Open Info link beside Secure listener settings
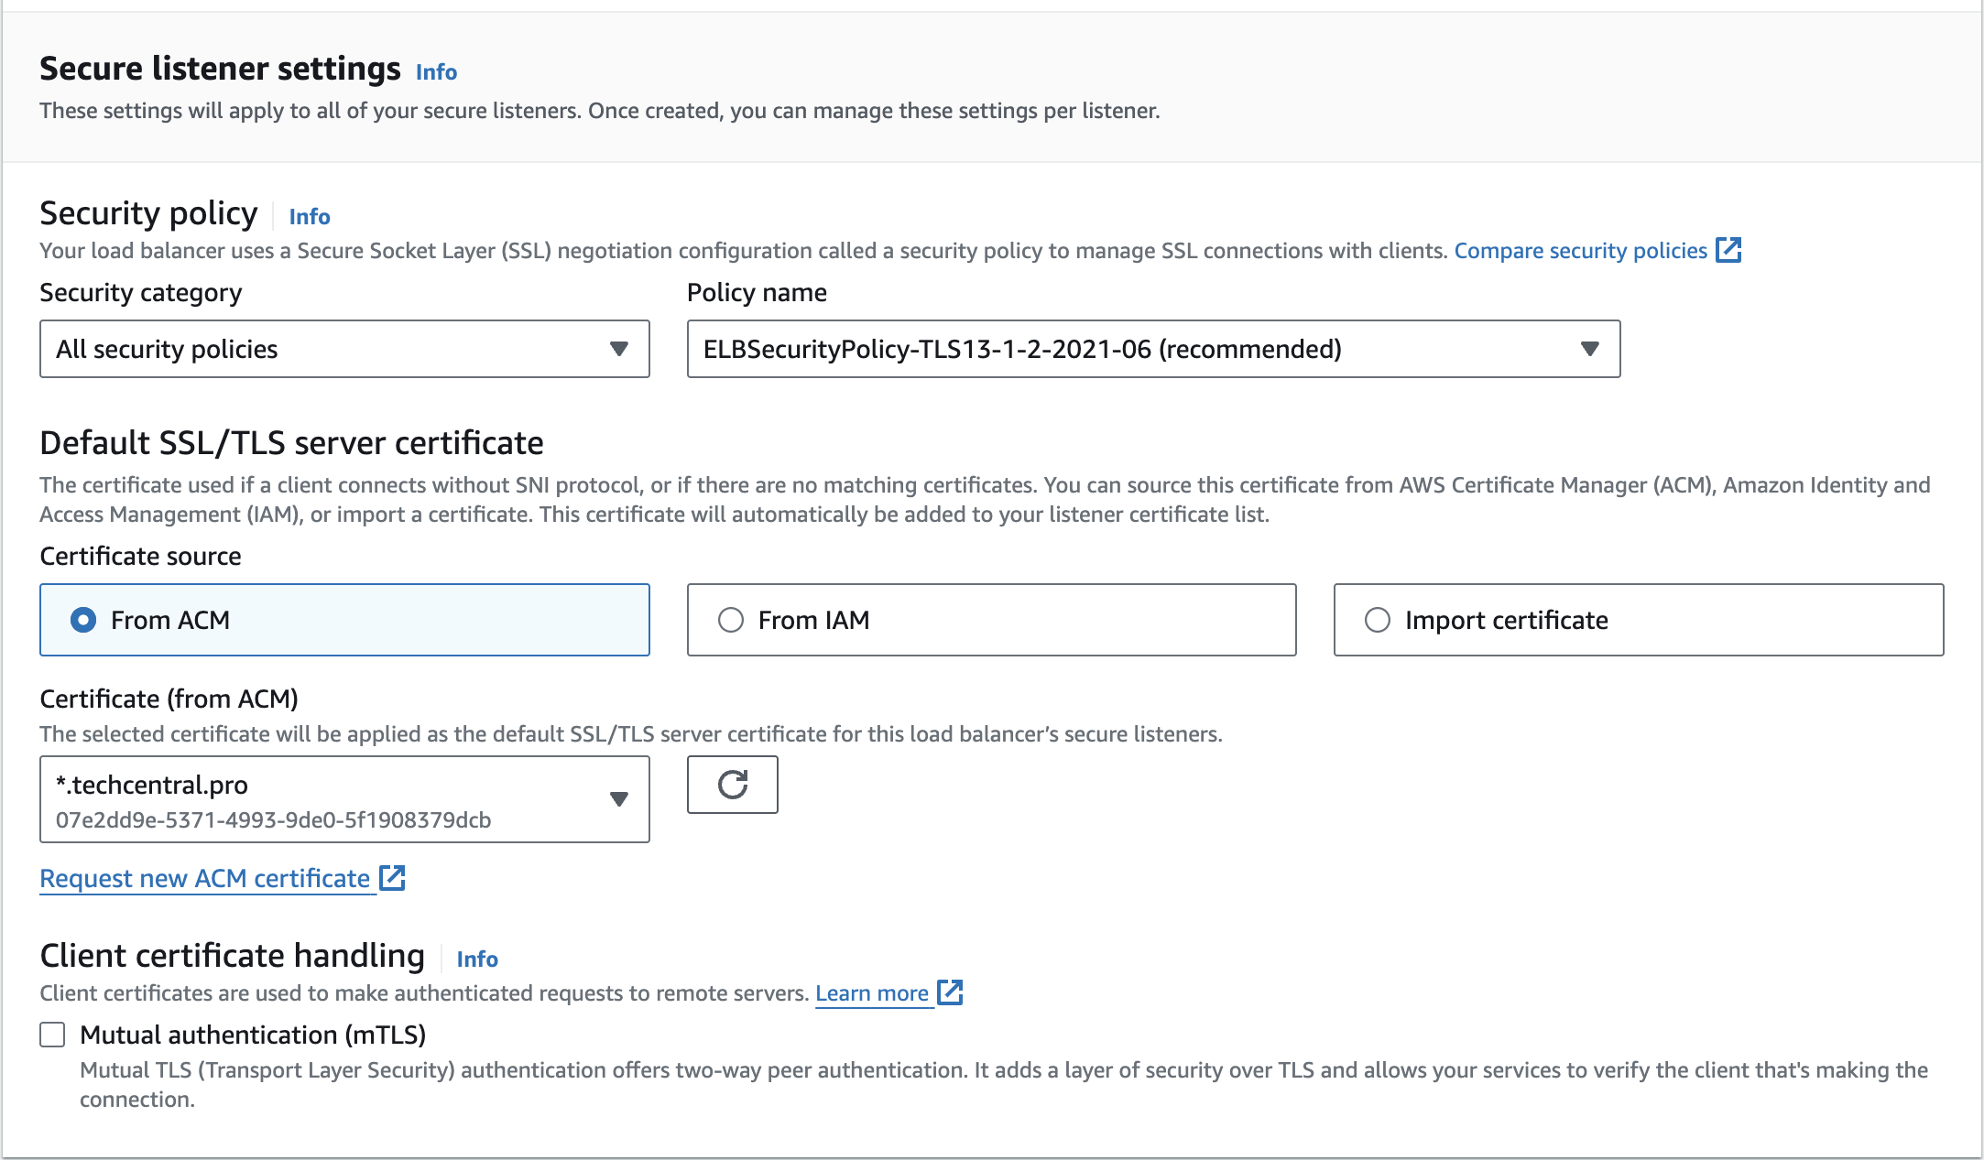Image resolution: width=1984 pixels, height=1160 pixels. point(436,71)
